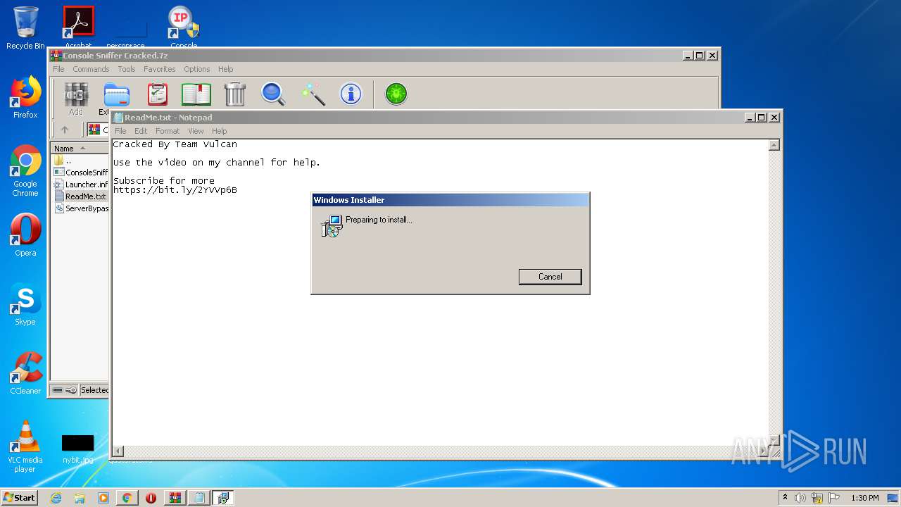The width and height of the screenshot is (901, 507).
Task: Cancel the Windows Installer dialog
Action: (x=550, y=277)
